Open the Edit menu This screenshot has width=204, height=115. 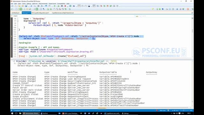[16, 4]
